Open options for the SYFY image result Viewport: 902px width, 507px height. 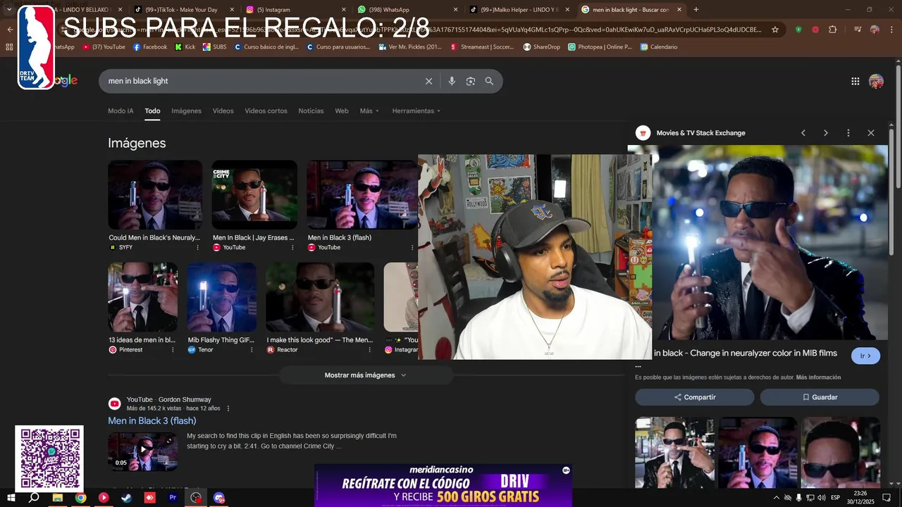click(x=197, y=248)
